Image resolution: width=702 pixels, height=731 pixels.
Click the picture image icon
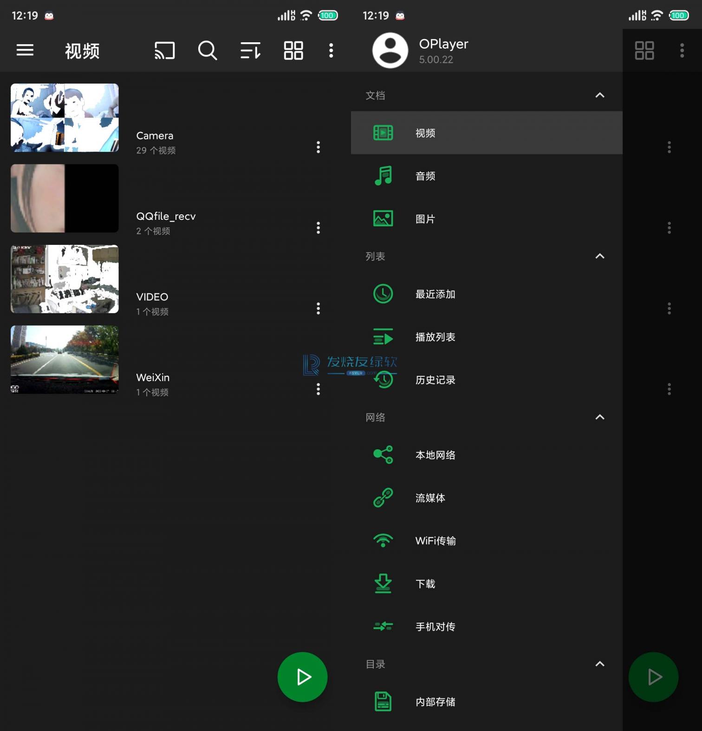click(383, 218)
